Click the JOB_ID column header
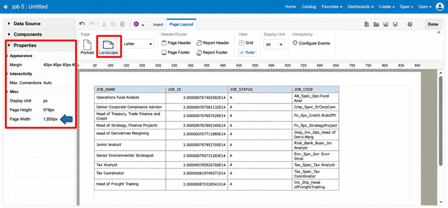 (x=196, y=89)
